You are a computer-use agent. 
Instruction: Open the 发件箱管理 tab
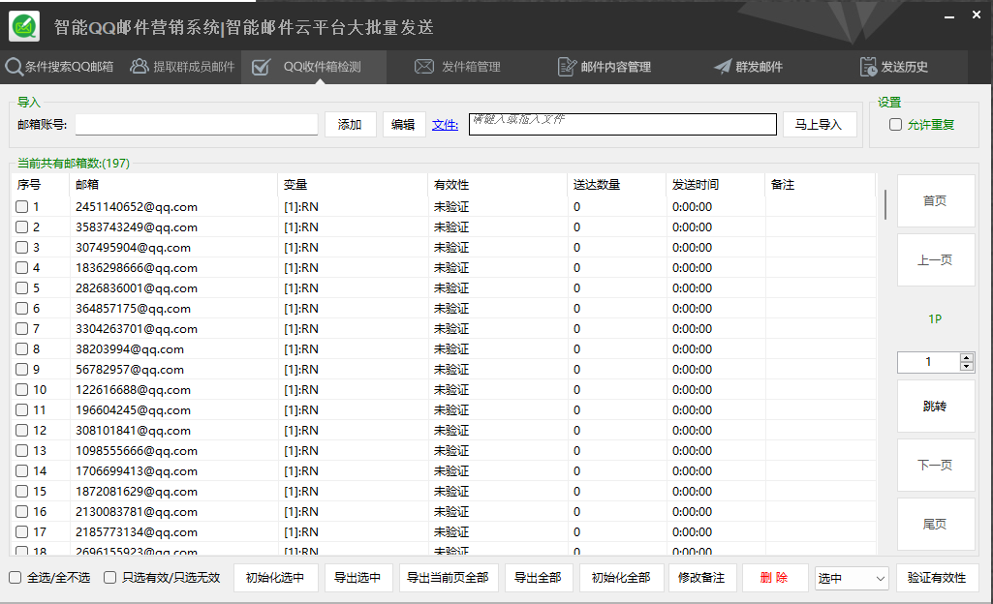point(471,67)
